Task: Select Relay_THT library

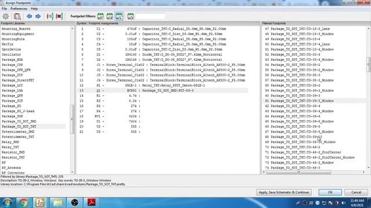Action: 10,147
